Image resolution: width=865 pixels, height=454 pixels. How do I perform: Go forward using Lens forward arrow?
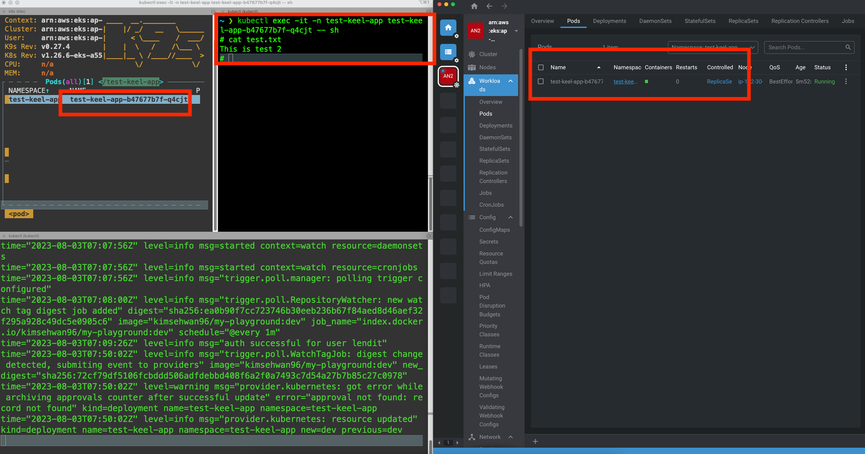[505, 6]
